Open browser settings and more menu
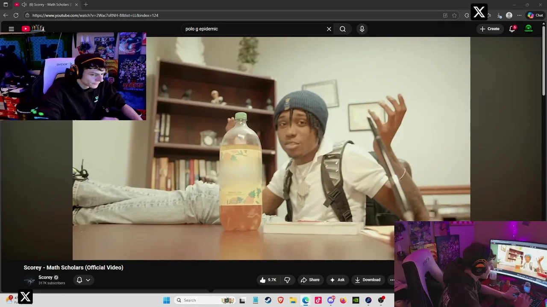 [x=519, y=15]
